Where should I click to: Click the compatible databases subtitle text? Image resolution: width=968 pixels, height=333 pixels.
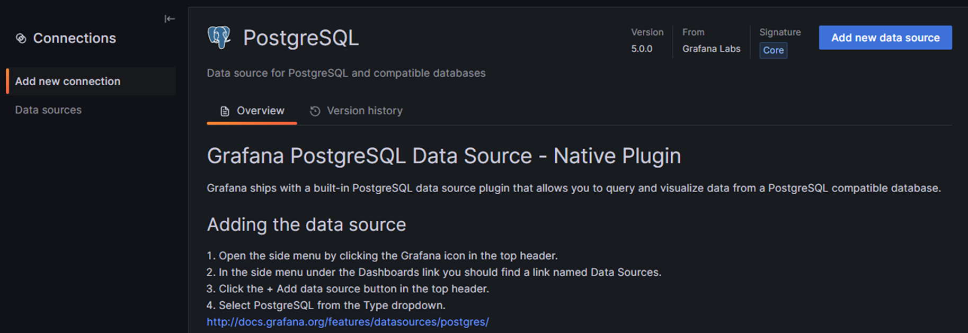coord(346,73)
